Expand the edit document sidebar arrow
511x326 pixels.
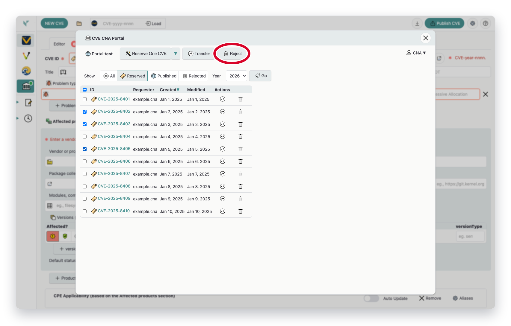(x=18, y=103)
